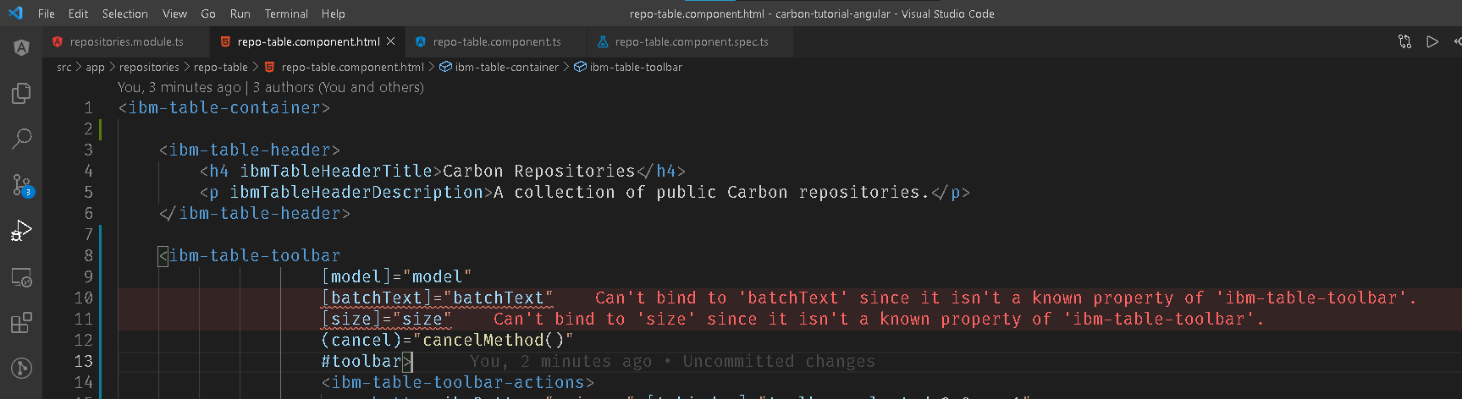Viewport: 1462px width, 399px height.
Task: Open the Terminal menu
Action: click(286, 14)
